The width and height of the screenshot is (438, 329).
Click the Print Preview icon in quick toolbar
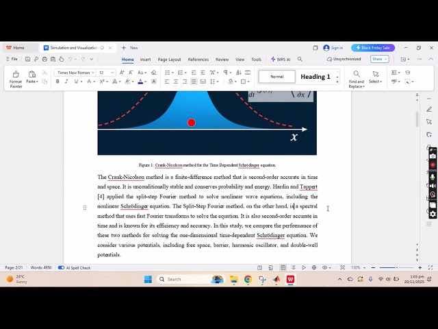pos(53,59)
